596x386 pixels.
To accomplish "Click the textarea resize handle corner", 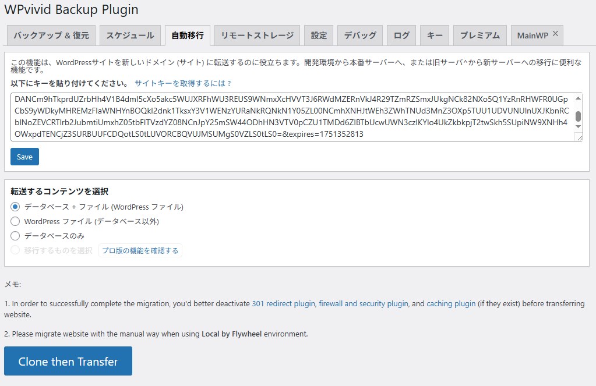I will click(579, 137).
